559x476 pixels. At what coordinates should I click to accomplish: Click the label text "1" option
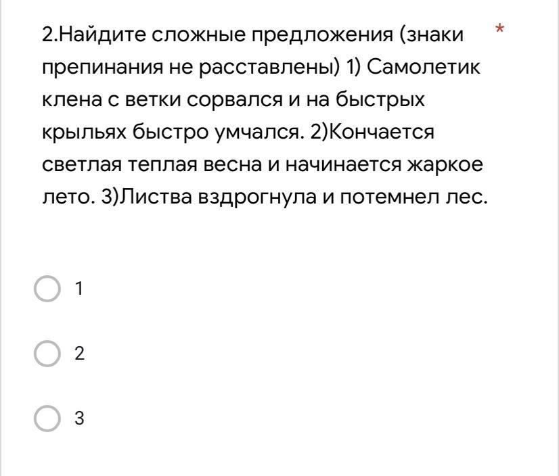(x=79, y=289)
